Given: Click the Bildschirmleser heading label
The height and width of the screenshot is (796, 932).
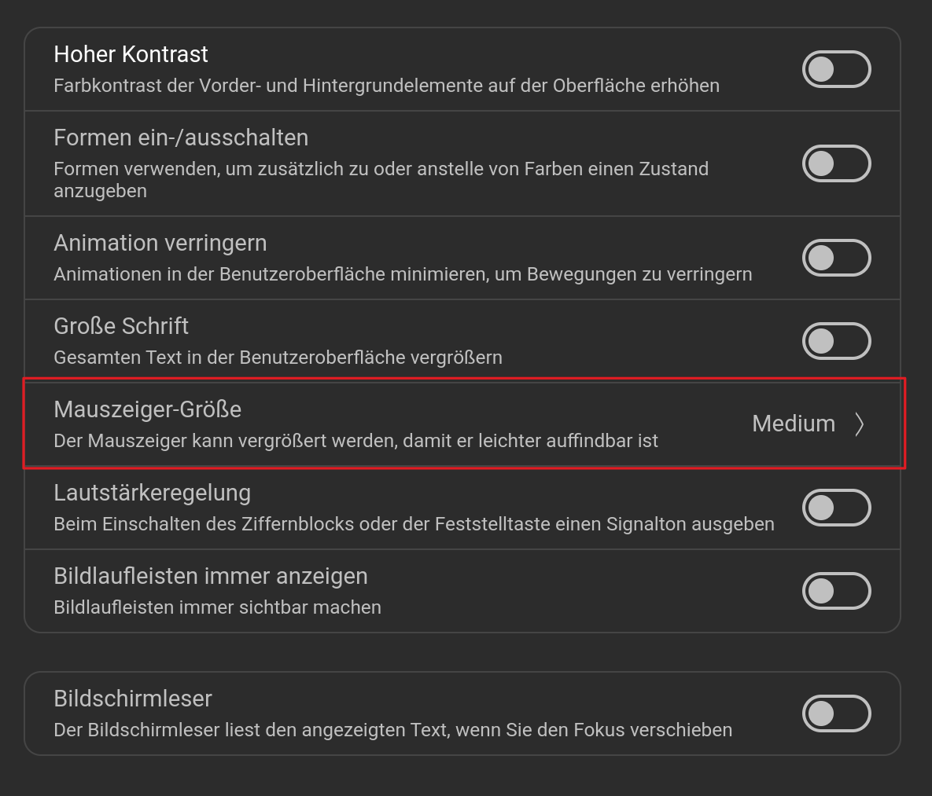Looking at the screenshot, I should (132, 699).
